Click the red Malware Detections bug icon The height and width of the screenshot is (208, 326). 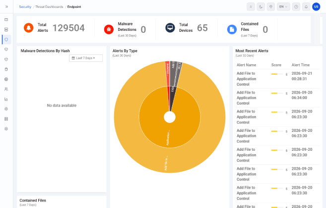[x=109, y=29]
